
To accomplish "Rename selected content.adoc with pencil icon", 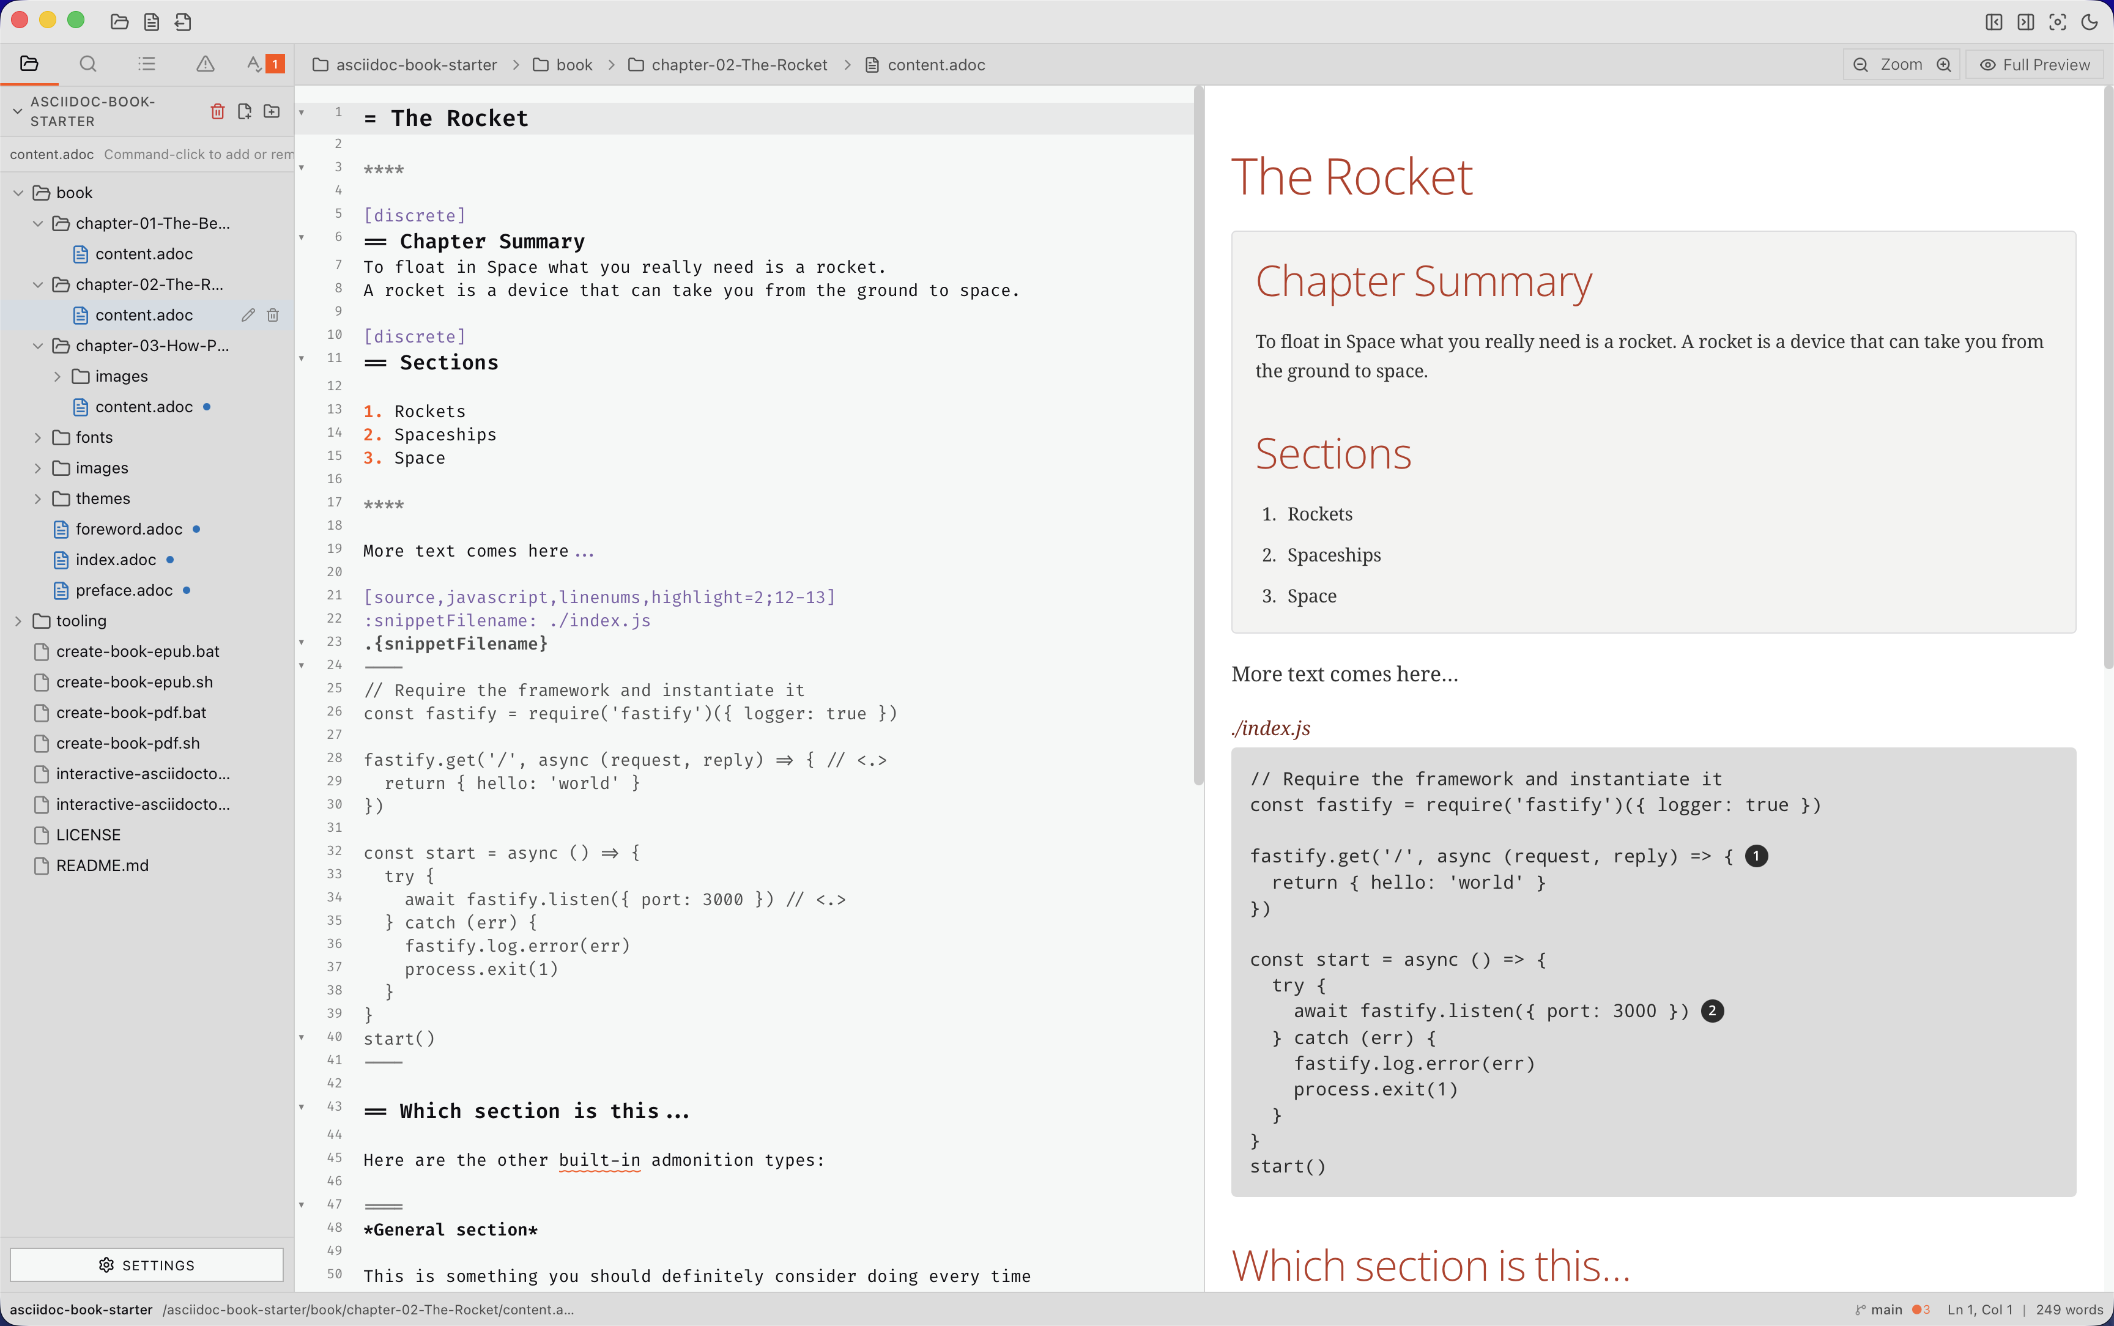I will coord(248,315).
